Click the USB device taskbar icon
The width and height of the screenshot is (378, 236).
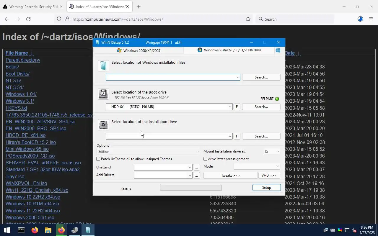[x=74, y=230]
